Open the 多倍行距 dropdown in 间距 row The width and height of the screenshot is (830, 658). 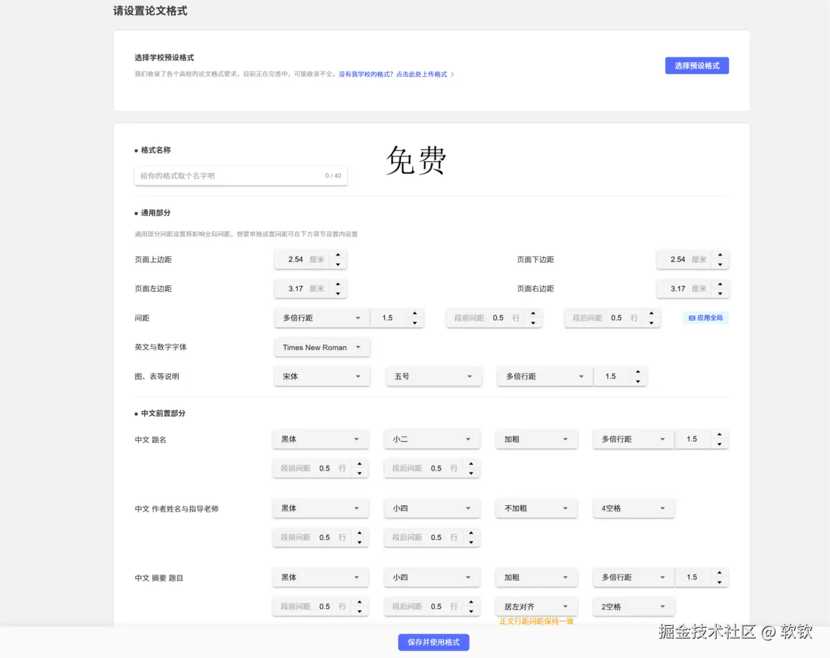tap(320, 317)
